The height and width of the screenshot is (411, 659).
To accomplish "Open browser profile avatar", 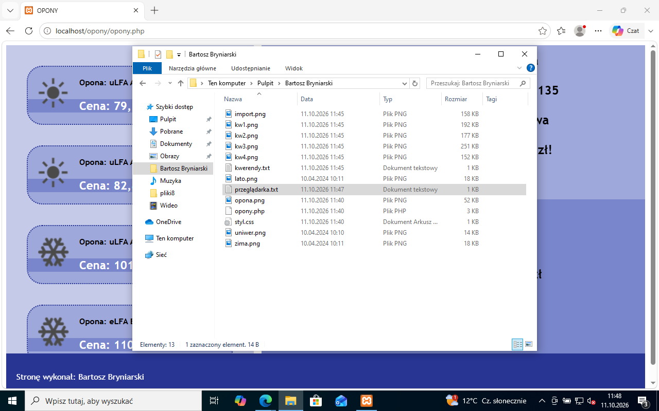I will pos(580,31).
